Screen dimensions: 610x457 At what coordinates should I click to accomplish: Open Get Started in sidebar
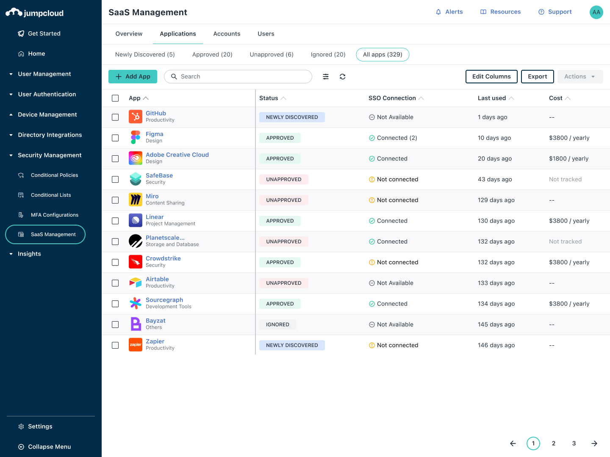pyautogui.click(x=39, y=33)
